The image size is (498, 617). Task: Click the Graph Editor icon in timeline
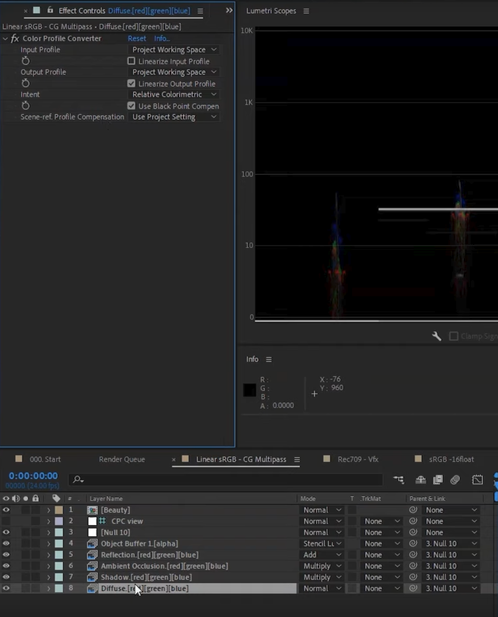(477, 480)
